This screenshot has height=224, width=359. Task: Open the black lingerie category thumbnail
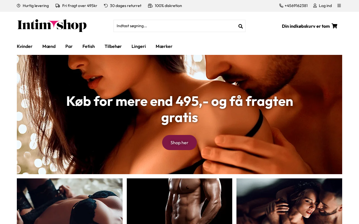coord(70,201)
